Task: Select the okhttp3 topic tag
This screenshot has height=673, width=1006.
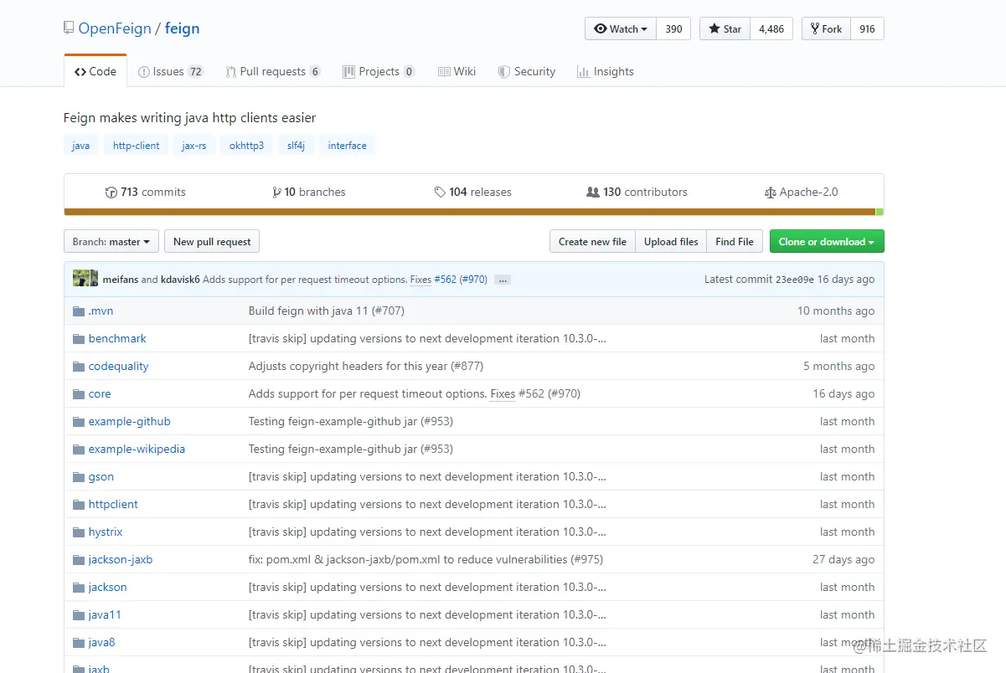Action: pyautogui.click(x=247, y=145)
